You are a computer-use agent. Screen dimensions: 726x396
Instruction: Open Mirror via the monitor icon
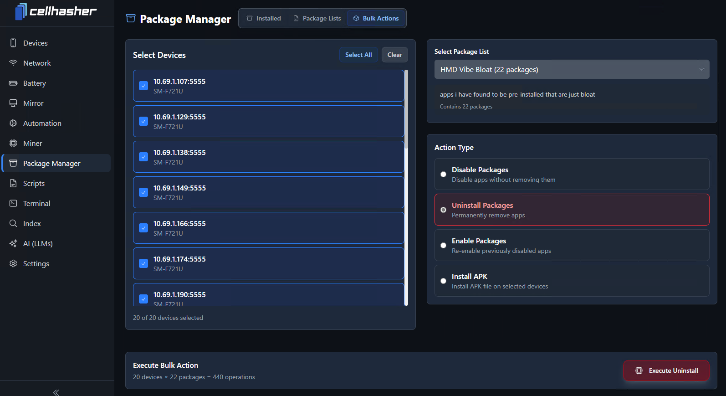tap(13, 103)
